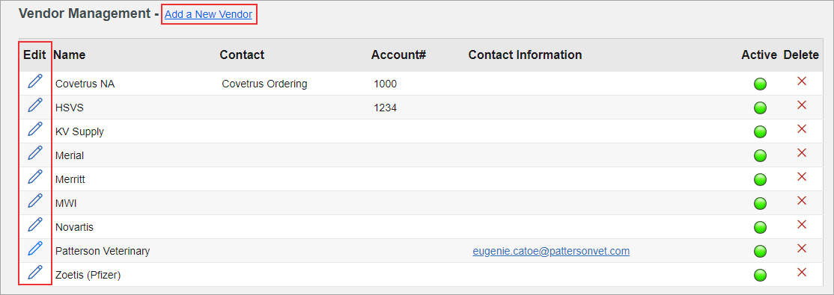Click the Novartis vendor name
This screenshot has height=295, width=834.
74,227
